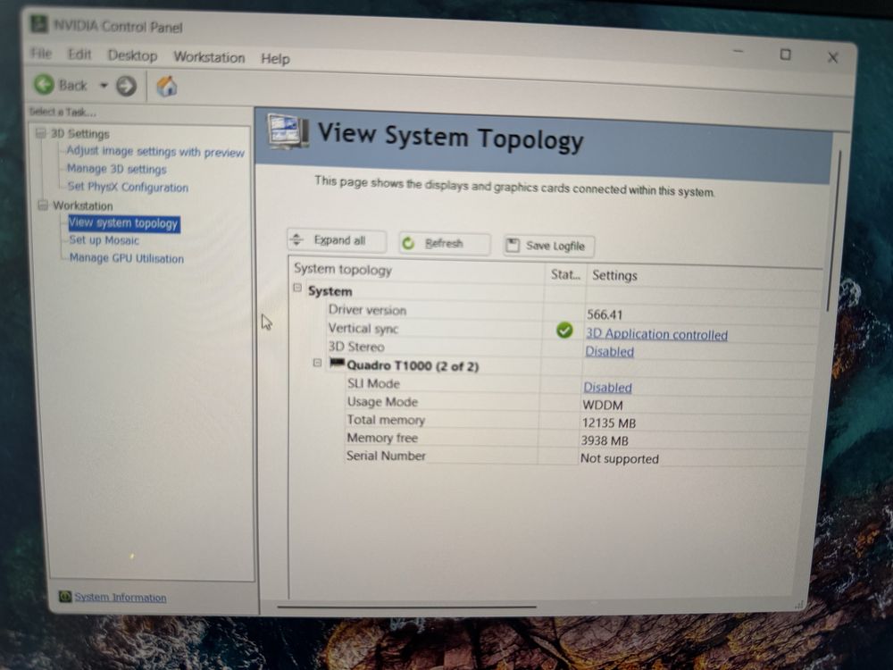This screenshot has width=893, height=670.
Task: Click the WDDM usage mode value
Action: click(x=603, y=405)
